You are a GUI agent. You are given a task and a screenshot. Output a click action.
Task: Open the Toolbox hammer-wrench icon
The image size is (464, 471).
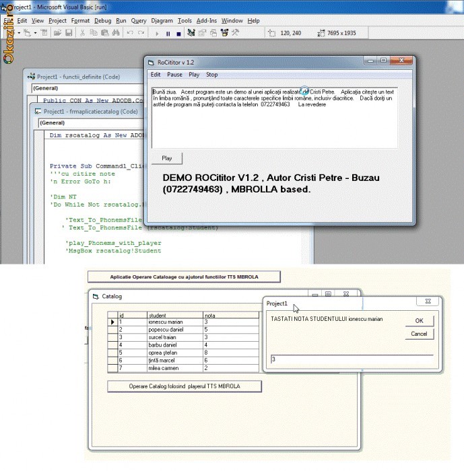coord(236,32)
